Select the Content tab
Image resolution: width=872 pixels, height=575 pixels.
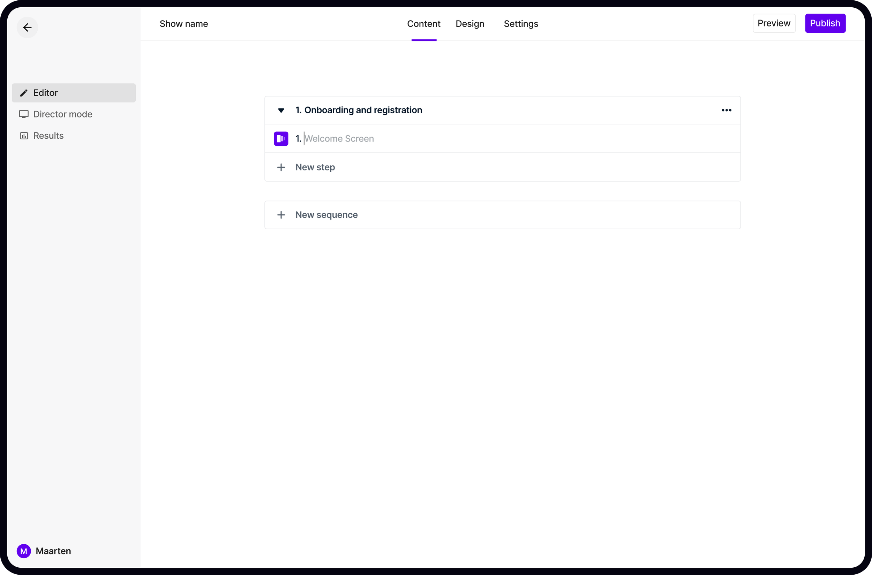point(423,24)
